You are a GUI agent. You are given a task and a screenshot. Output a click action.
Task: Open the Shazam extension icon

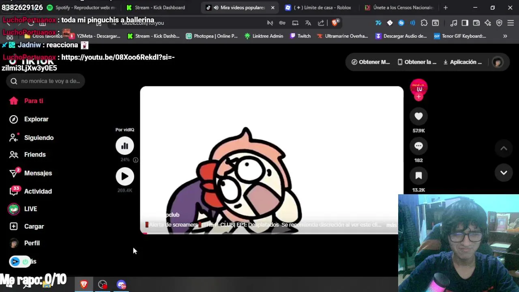(x=401, y=23)
